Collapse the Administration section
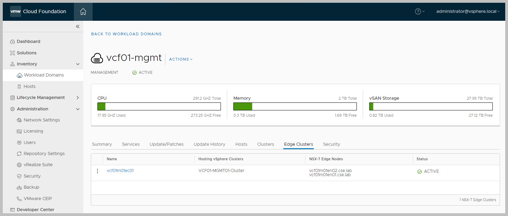 [78, 109]
